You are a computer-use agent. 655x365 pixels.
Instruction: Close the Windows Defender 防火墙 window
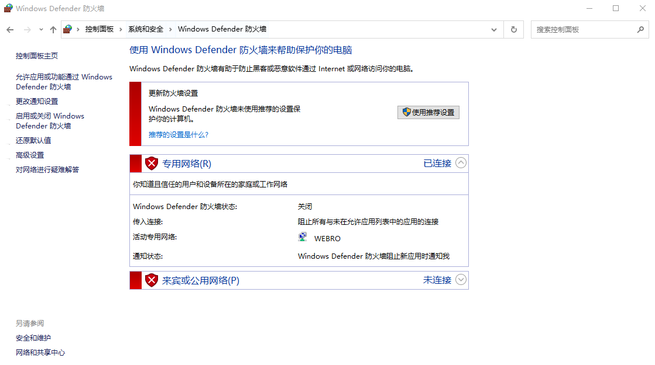tap(643, 8)
